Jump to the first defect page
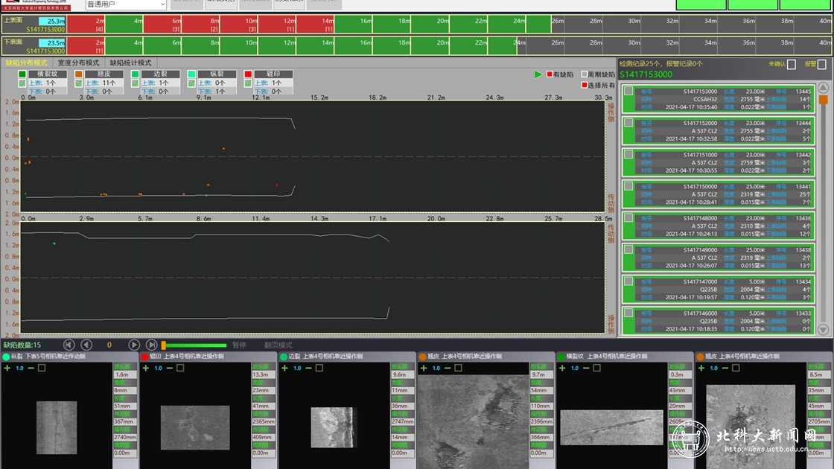Screen dimensions: 834x469 click(69, 345)
